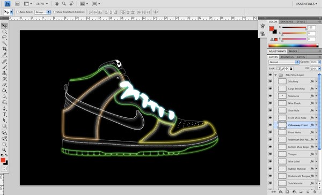Select the Eraser tool
Image resolution: width=322 pixels, height=195 pixels.
[x=4, y=85]
